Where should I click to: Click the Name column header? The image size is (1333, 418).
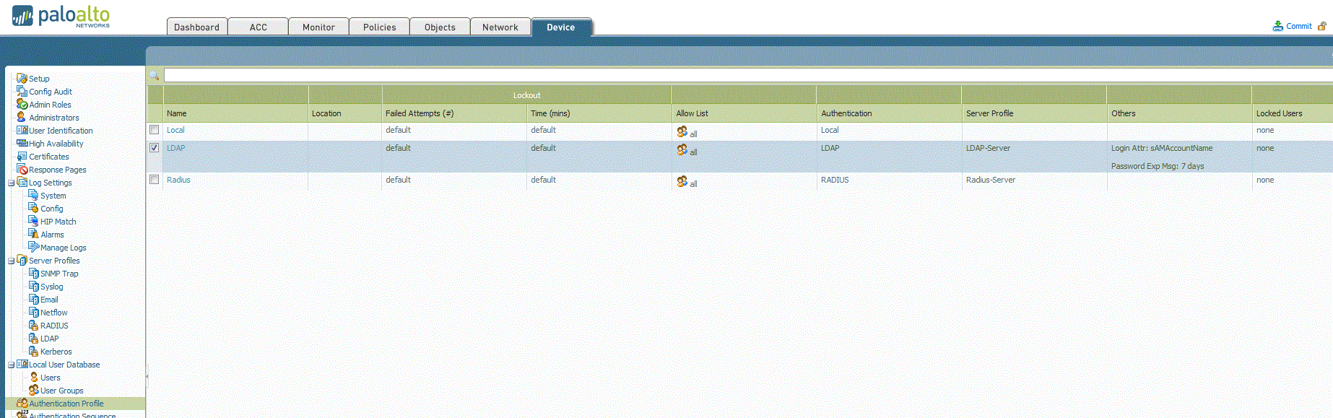pyautogui.click(x=235, y=113)
